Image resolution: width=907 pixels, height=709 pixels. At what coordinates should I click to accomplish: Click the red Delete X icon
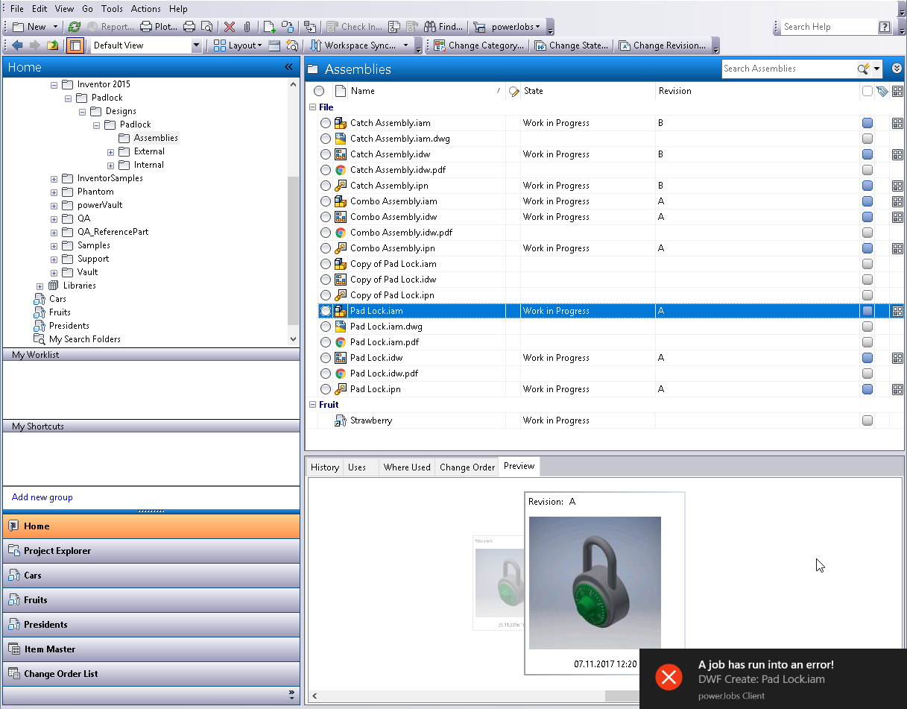pyautogui.click(x=230, y=27)
